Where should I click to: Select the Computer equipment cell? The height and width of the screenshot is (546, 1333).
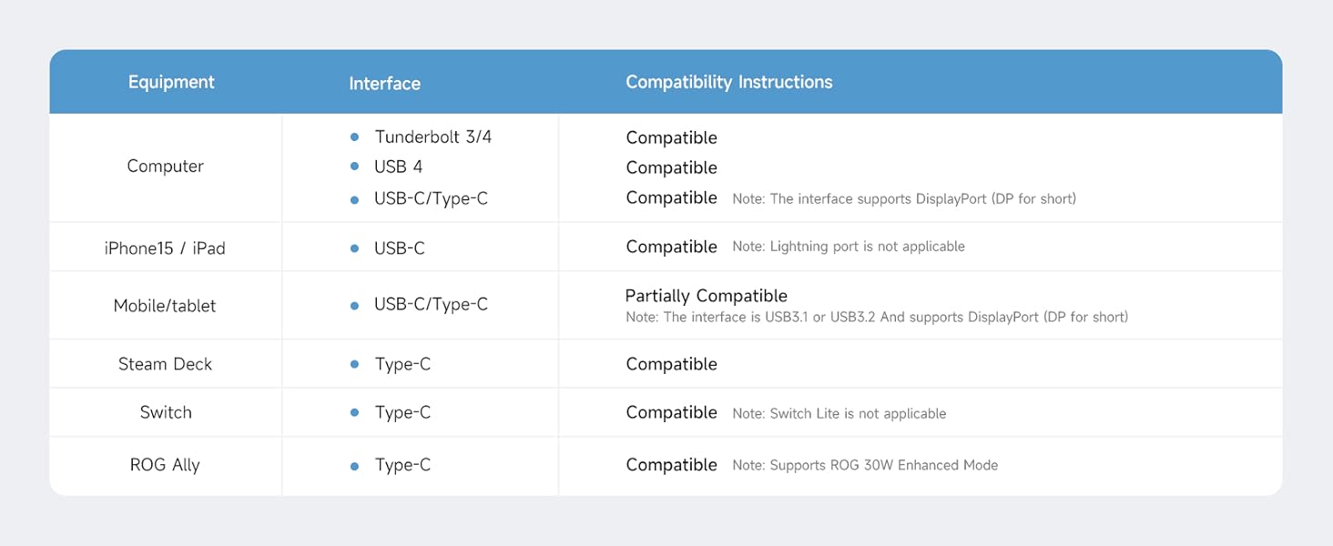coord(165,167)
